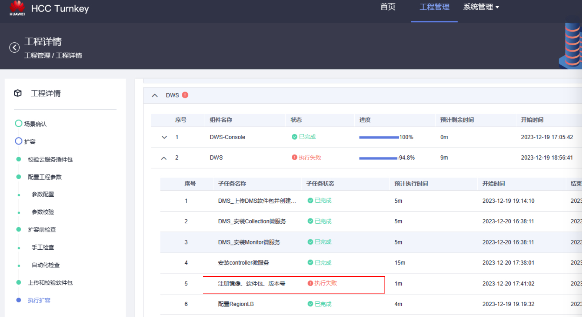
Task: Click the DMS_上传DMS软件包并创建 subtask name
Action: pos(257,201)
